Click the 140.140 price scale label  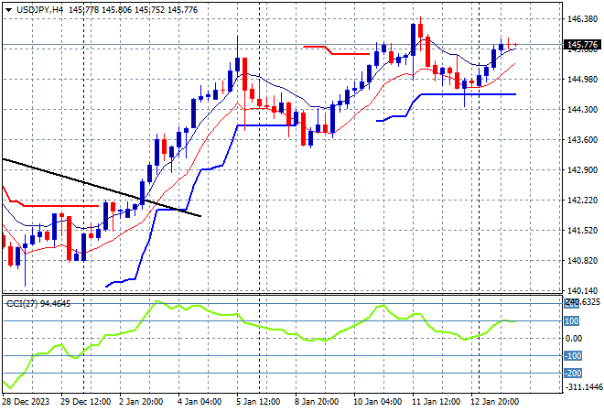(582, 290)
